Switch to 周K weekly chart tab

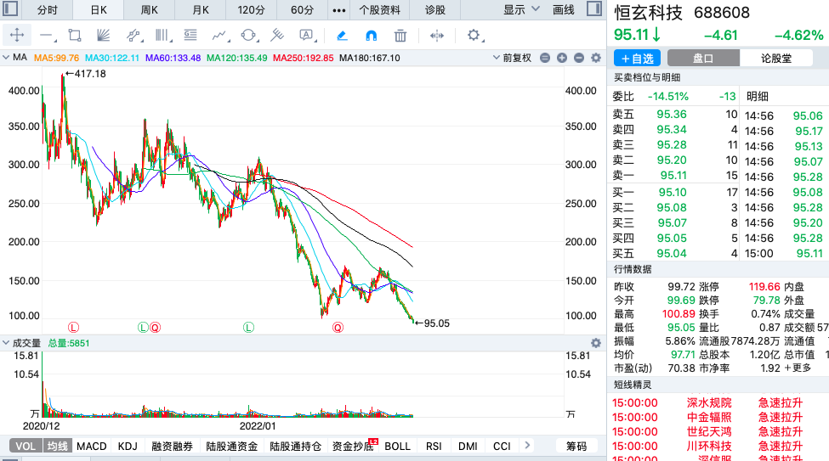point(149,10)
